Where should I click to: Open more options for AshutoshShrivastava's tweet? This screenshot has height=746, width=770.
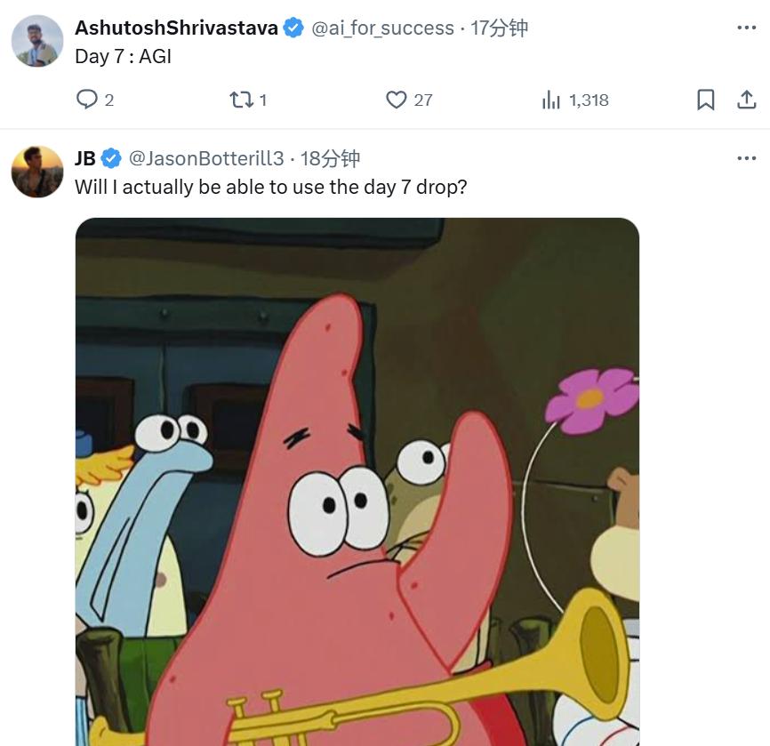click(x=746, y=28)
